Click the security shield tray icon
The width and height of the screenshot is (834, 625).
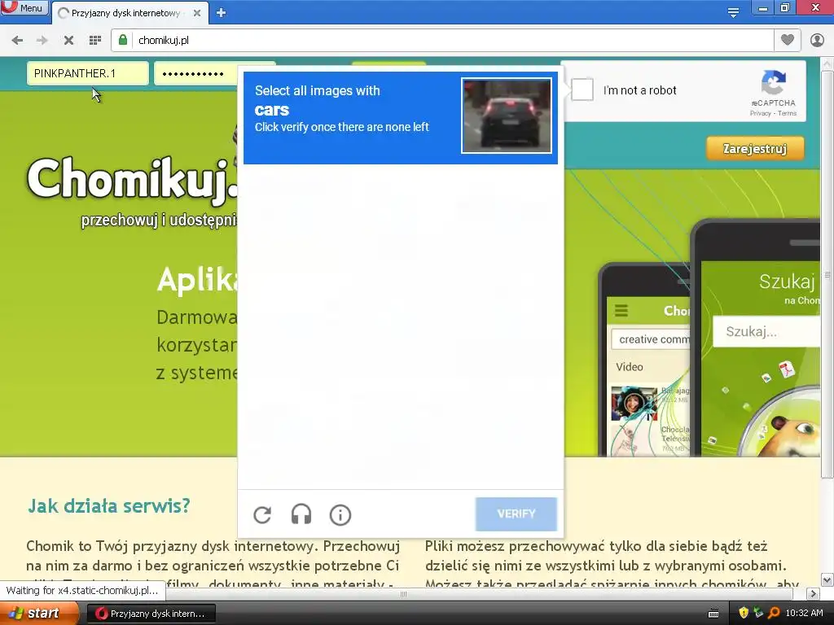pyautogui.click(x=743, y=613)
